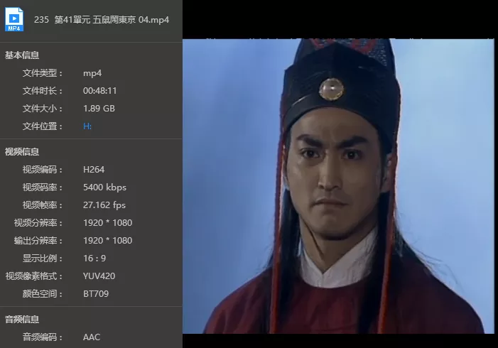The image size is (498, 348).
Task: Click the 输出分辨率 value 1920 * 1080
Action: click(107, 241)
